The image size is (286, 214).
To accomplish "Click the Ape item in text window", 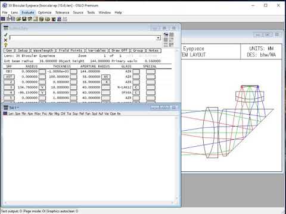I will [x=30, y=114].
